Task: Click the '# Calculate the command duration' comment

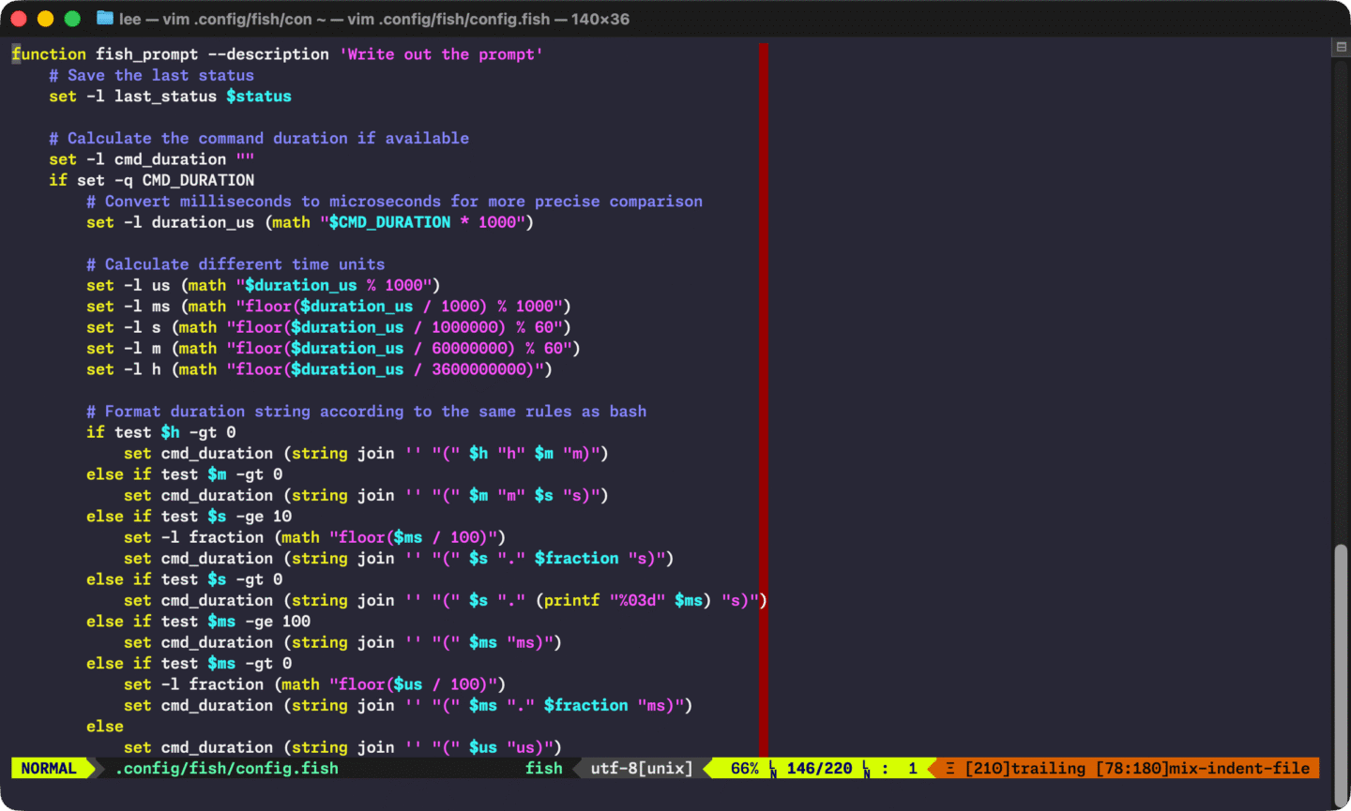Action: tap(259, 139)
